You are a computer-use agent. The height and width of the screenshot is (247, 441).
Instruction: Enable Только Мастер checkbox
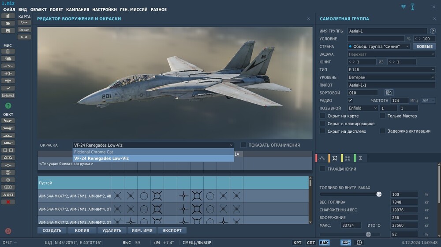click(x=382, y=116)
